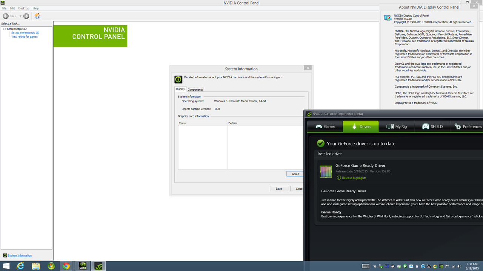
Task: Go back with the Back arrow icon
Action: pyautogui.click(x=6, y=16)
